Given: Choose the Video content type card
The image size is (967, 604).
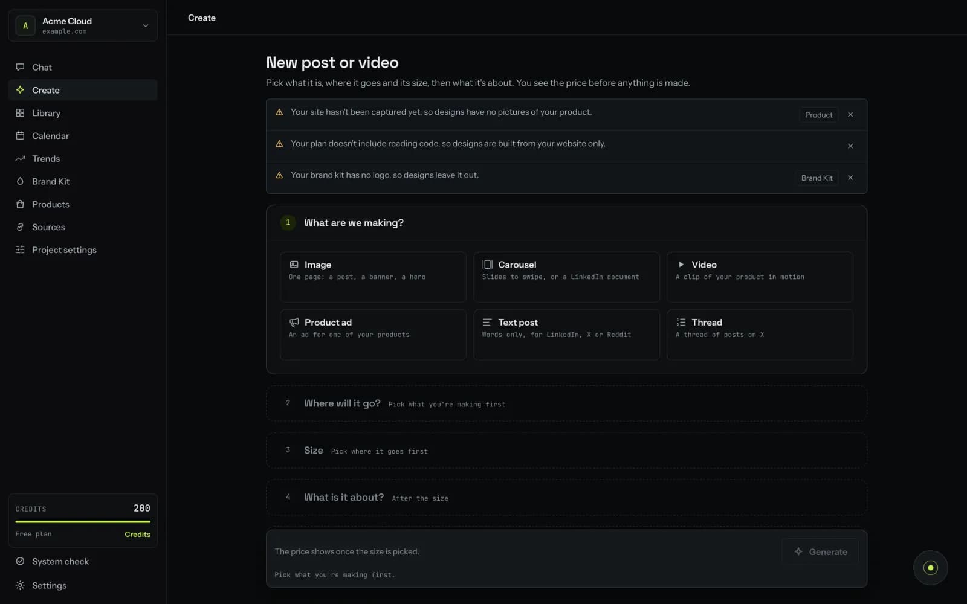Looking at the screenshot, I should 760,277.
